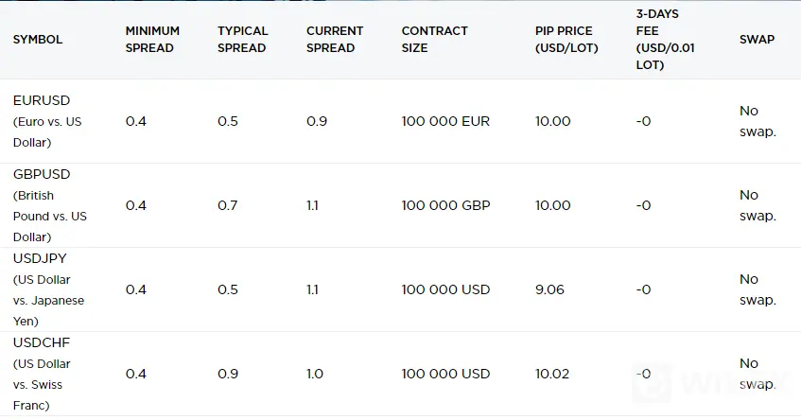Select the 100 000 EUR contract size

(445, 121)
